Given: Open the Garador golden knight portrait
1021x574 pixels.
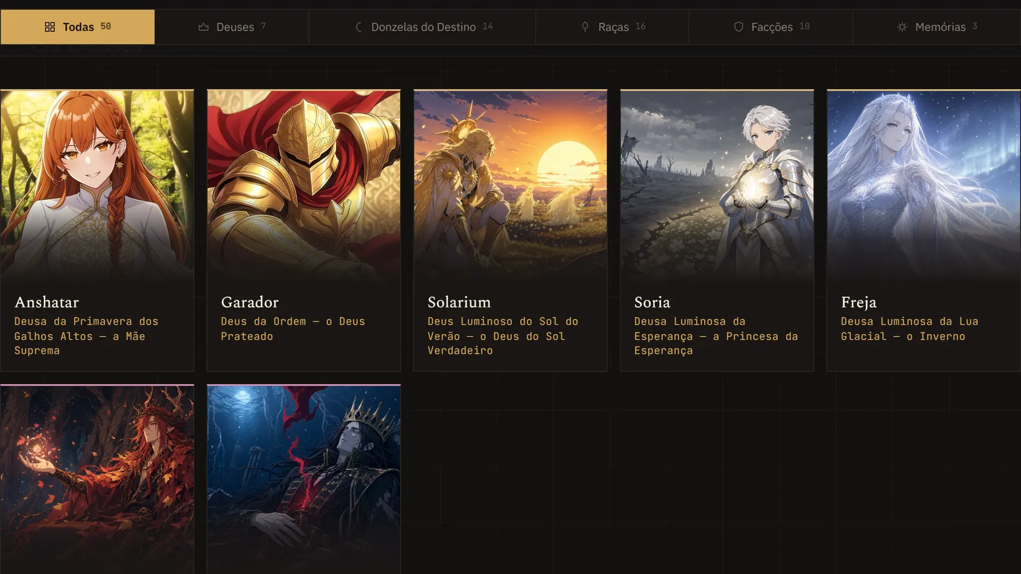Looking at the screenshot, I should [304, 185].
